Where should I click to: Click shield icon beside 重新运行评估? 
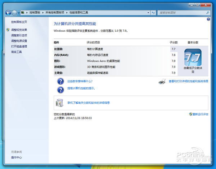[191, 114]
